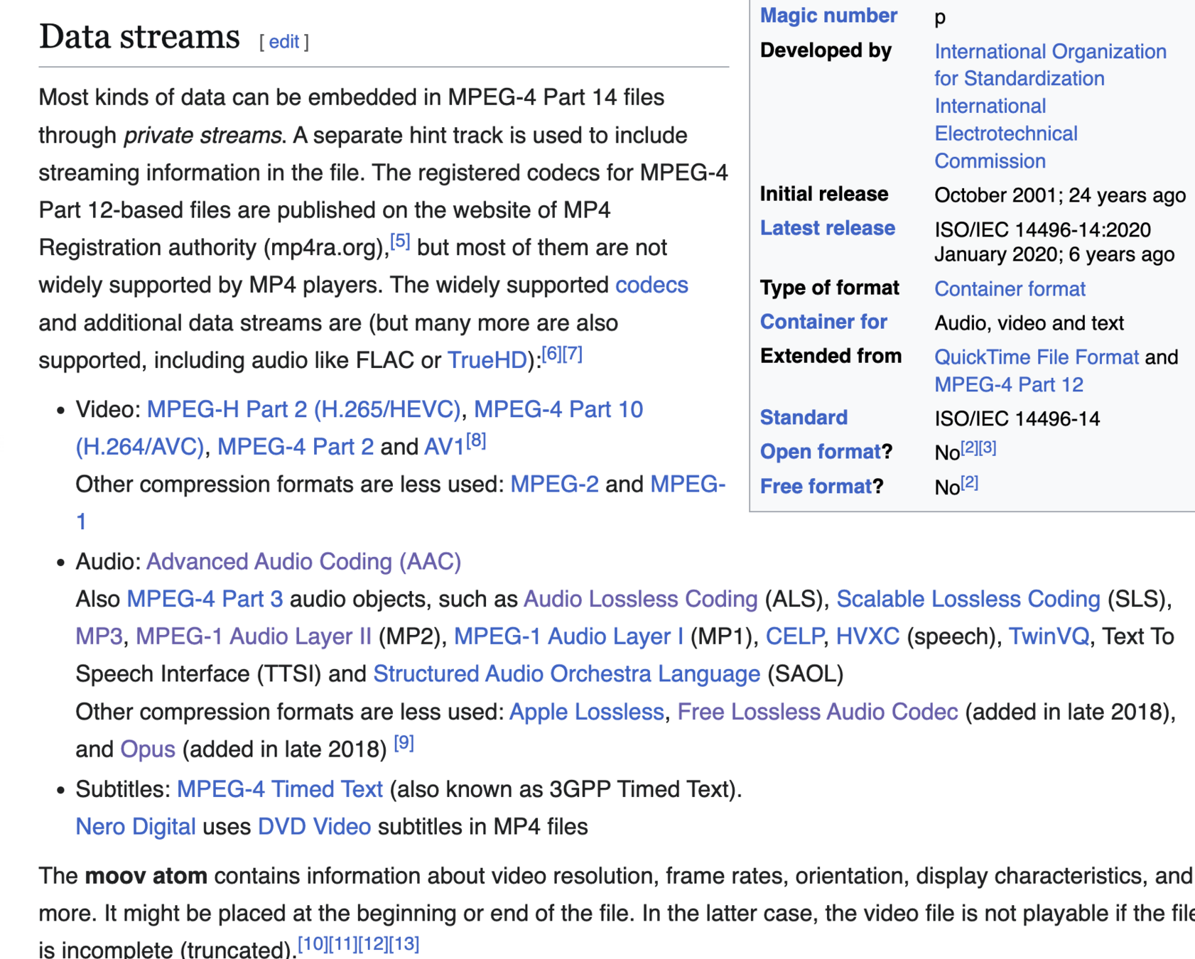The width and height of the screenshot is (1195, 959).
Task: Open the MPEG-4 Part 2 link
Action: point(295,447)
